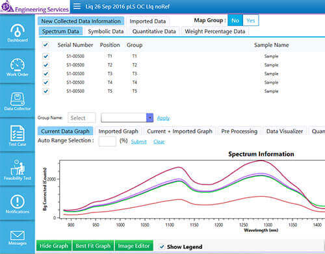Open the Test Case checklist icon
This screenshot has width=325, height=254.
click(18, 133)
